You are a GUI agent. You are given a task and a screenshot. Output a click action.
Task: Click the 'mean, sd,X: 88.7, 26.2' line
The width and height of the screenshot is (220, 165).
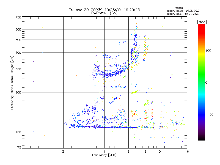coord(183,14)
